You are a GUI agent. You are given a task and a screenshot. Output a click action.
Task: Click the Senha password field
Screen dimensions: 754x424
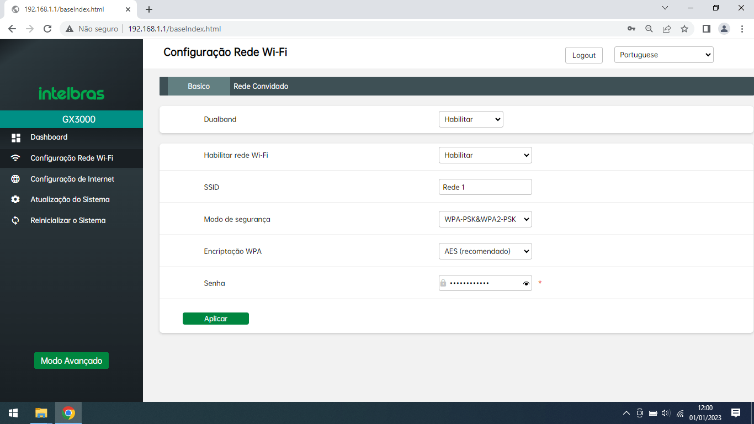click(485, 283)
